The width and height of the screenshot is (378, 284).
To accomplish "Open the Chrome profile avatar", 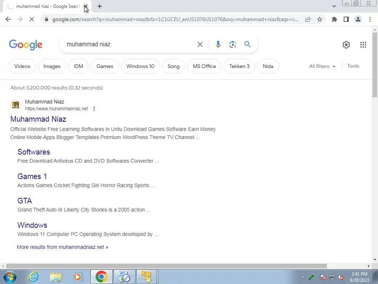I will 358,19.
